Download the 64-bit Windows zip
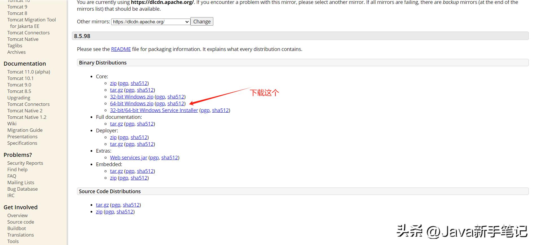The height and width of the screenshot is (245, 535). tap(132, 104)
